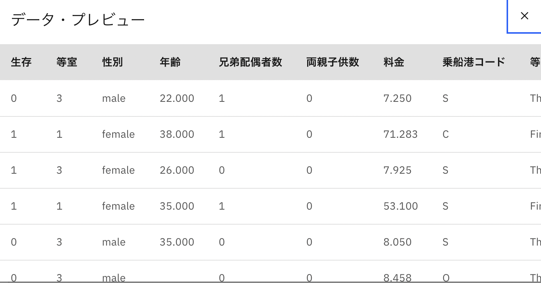
Task: Click the fare value 71.283
Action: 401,134
